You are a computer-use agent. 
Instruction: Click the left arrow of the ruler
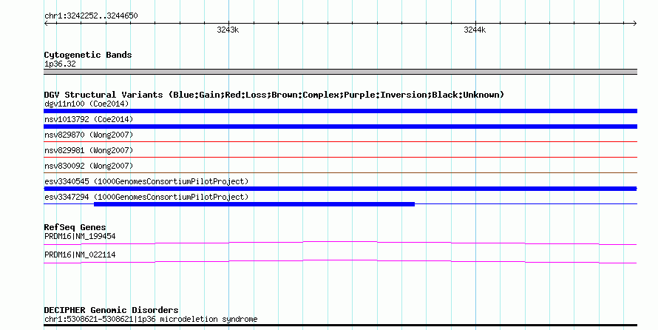46,24
